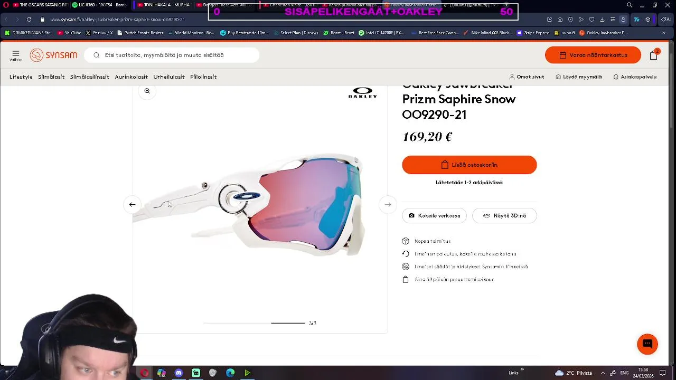Zoom the product image with magnifier icon
This screenshot has width=676, height=380.
pyautogui.click(x=147, y=91)
